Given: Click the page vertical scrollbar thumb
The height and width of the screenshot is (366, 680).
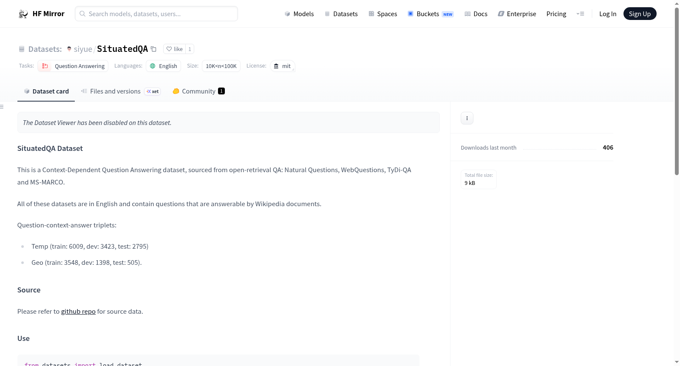Looking at the screenshot, I should tap(677, 91).
